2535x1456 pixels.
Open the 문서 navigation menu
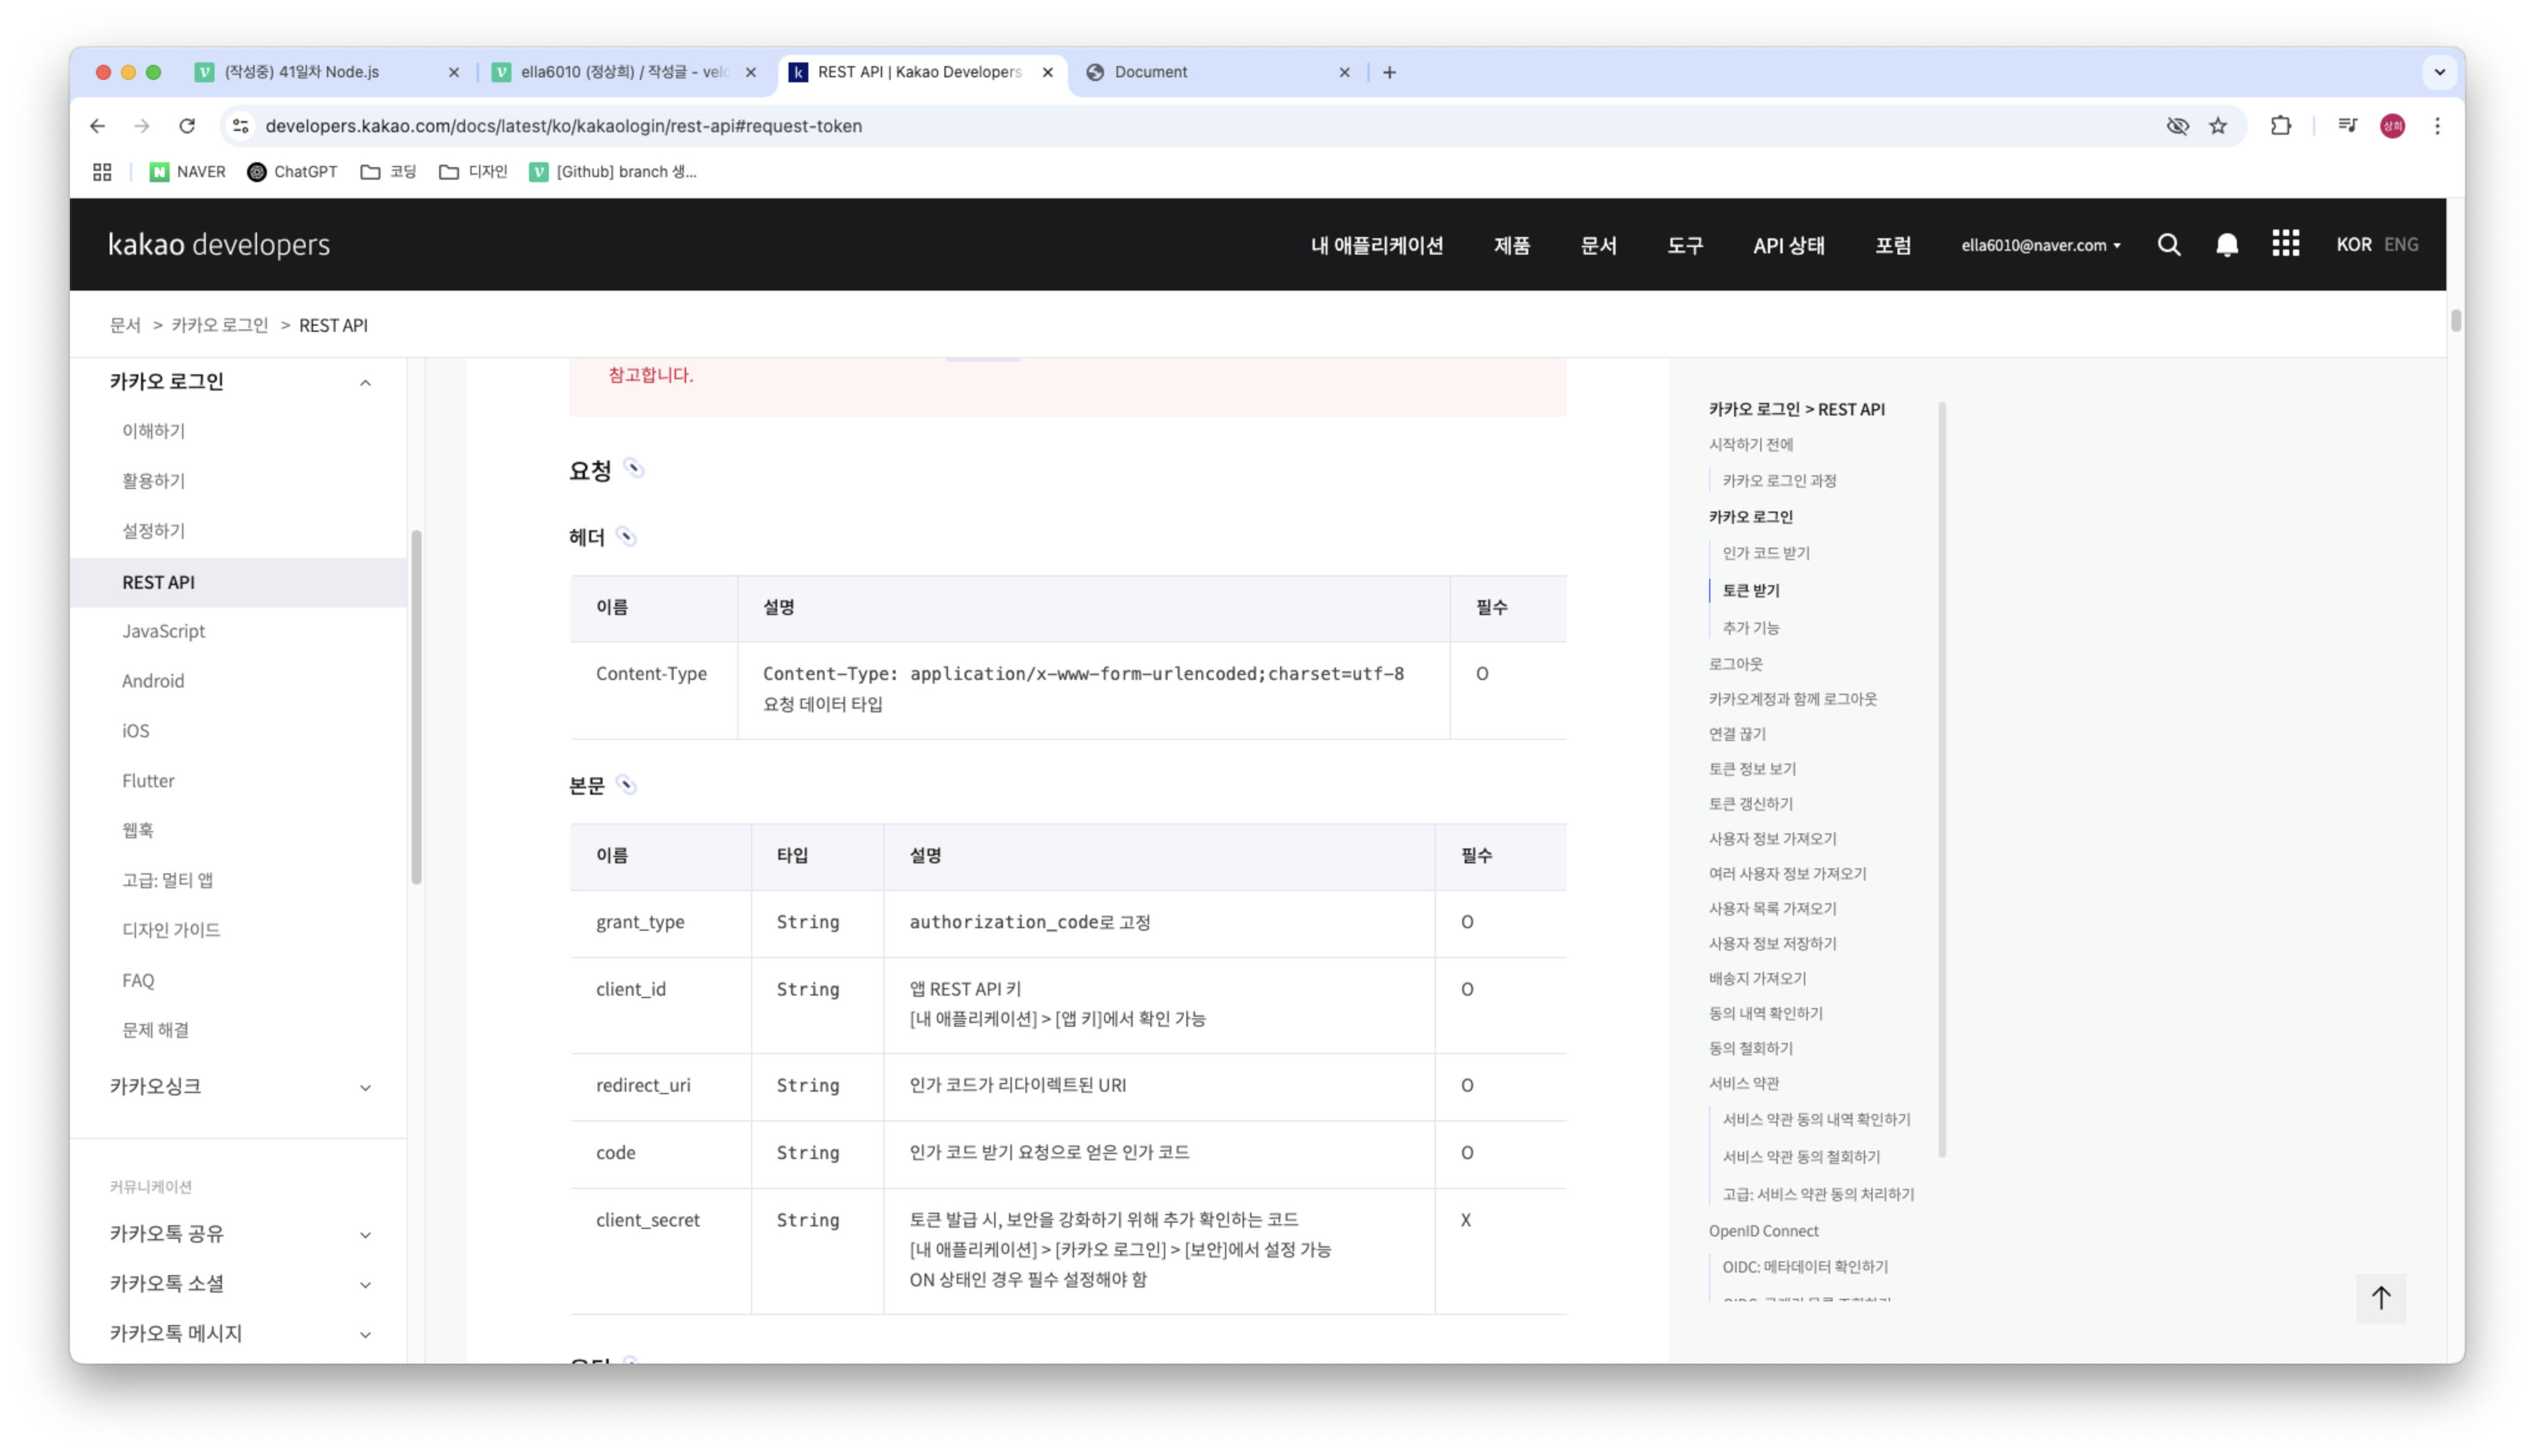[x=1597, y=245]
